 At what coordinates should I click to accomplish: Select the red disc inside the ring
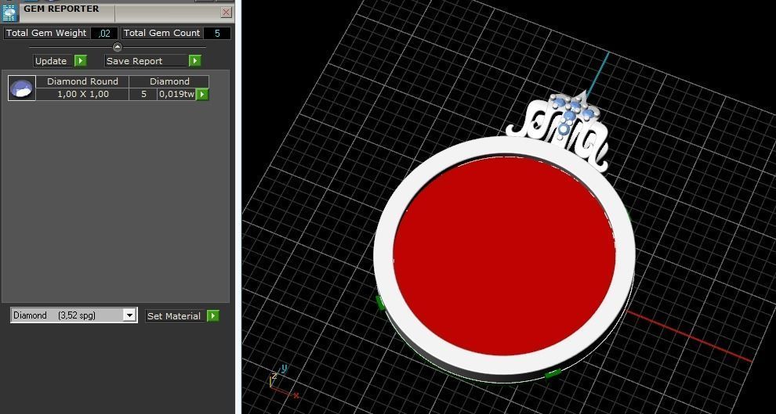[x=504, y=256]
